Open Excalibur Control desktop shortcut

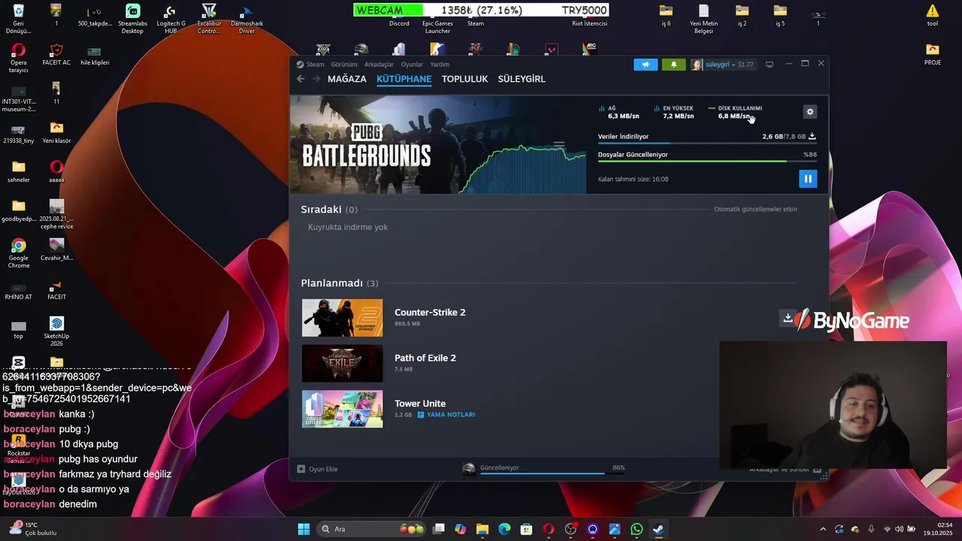coord(209,19)
